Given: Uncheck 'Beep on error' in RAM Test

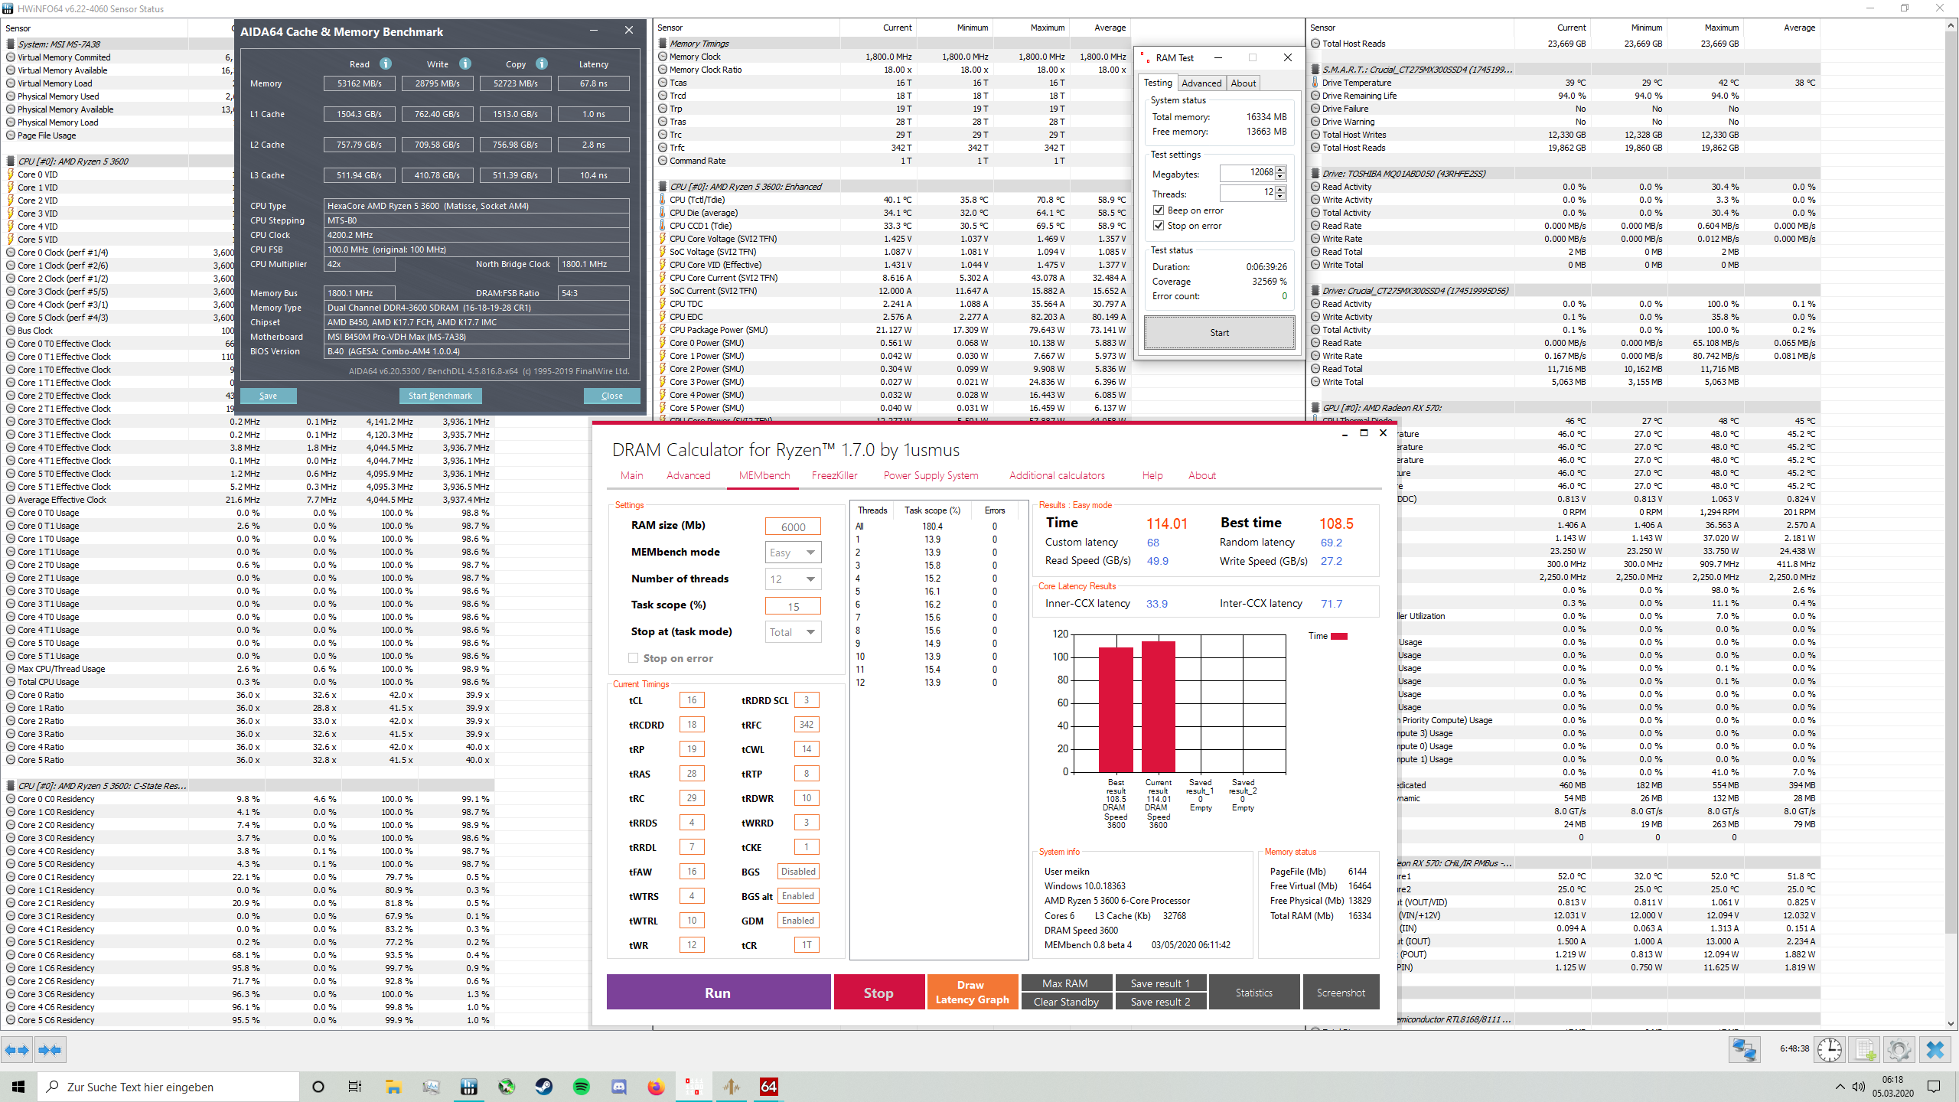Looking at the screenshot, I should pyautogui.click(x=1159, y=210).
